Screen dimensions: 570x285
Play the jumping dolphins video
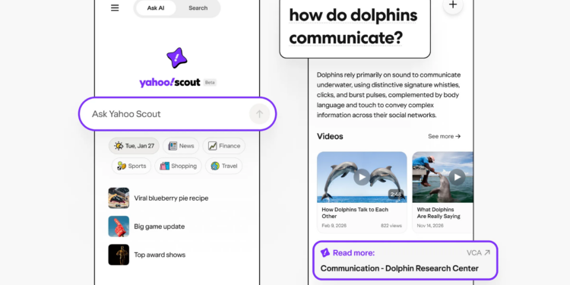(x=362, y=177)
